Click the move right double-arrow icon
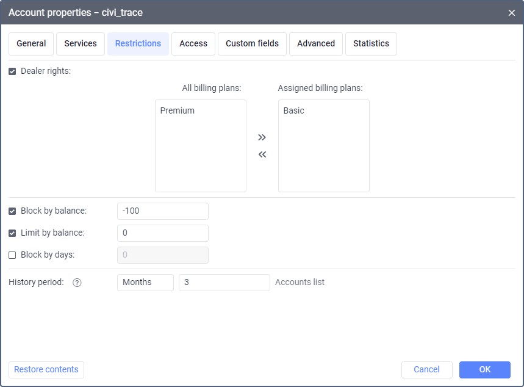Viewport: 524px width, 387px height. point(262,137)
